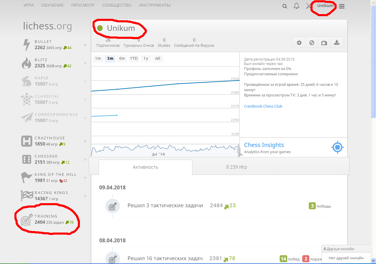Click the profile settings gear icon
Screen dimensions: 376x264
[299, 43]
